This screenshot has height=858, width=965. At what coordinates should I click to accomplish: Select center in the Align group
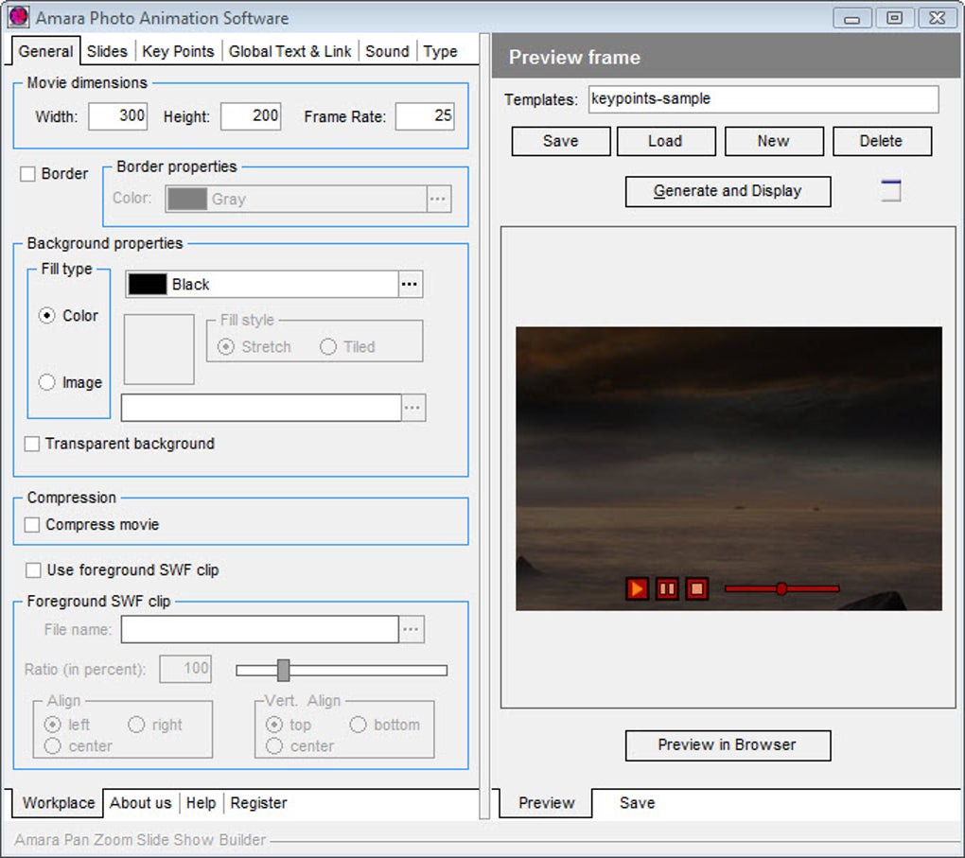(53, 746)
